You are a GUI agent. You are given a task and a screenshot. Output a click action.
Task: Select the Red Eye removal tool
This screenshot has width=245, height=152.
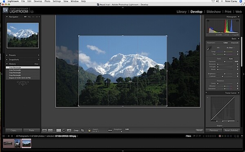point(64,130)
